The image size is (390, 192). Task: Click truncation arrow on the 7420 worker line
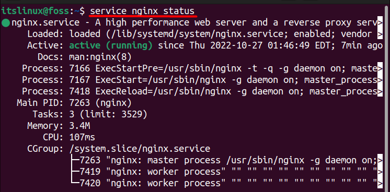point(380,183)
